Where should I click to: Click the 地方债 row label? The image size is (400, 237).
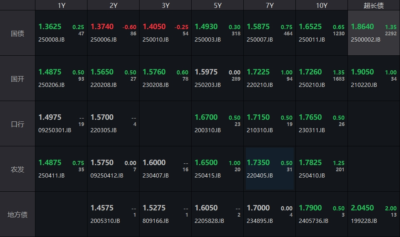pyautogui.click(x=17, y=215)
